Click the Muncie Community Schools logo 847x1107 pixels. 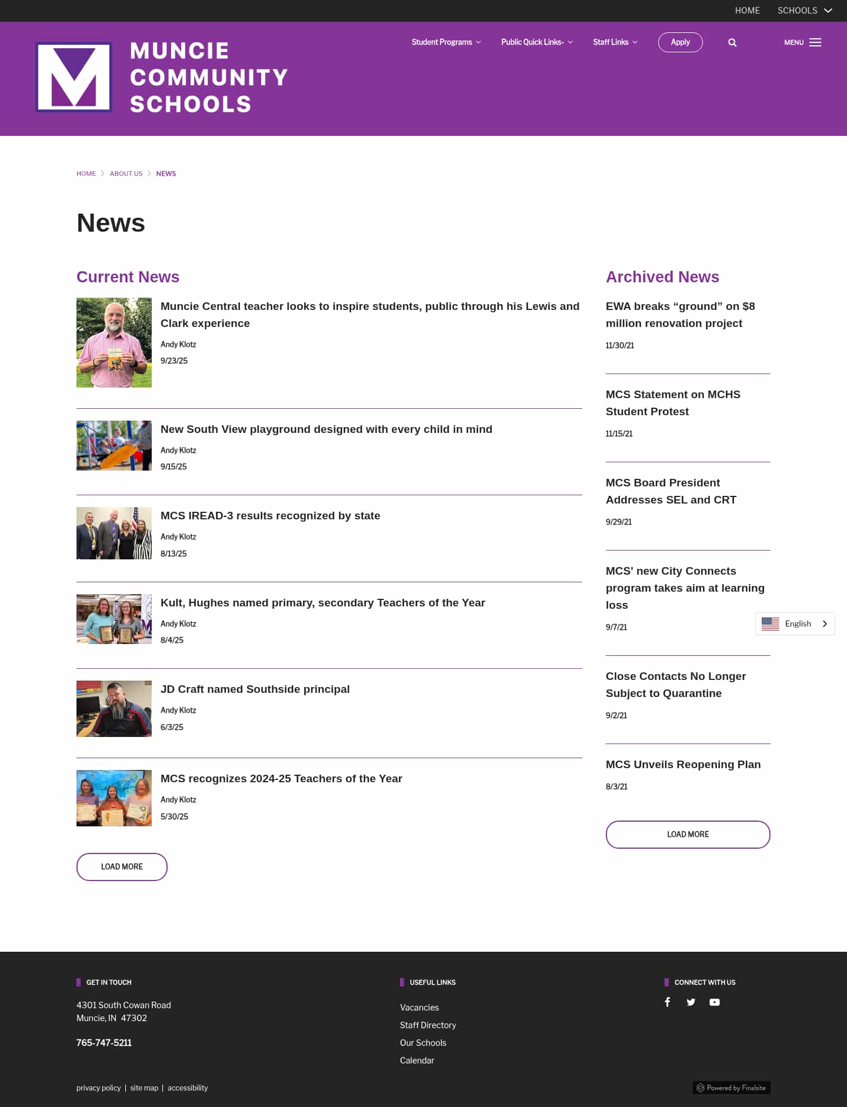click(x=162, y=77)
